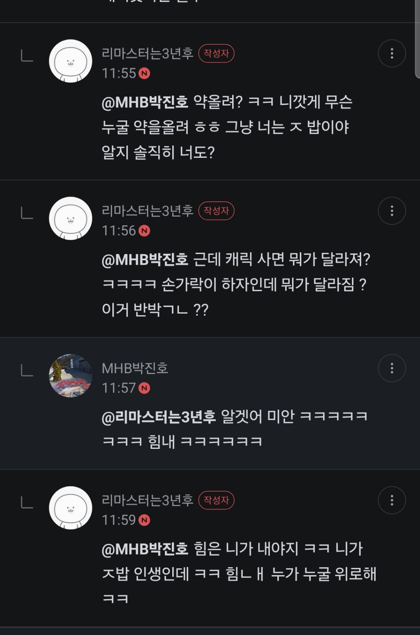420x635 pixels.
Task: Open the three-dot options on the 11:59 comment
Action: [x=392, y=500]
